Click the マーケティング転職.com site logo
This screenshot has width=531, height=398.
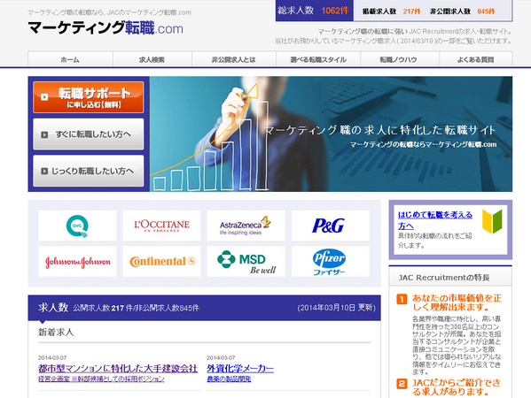pos(105,28)
